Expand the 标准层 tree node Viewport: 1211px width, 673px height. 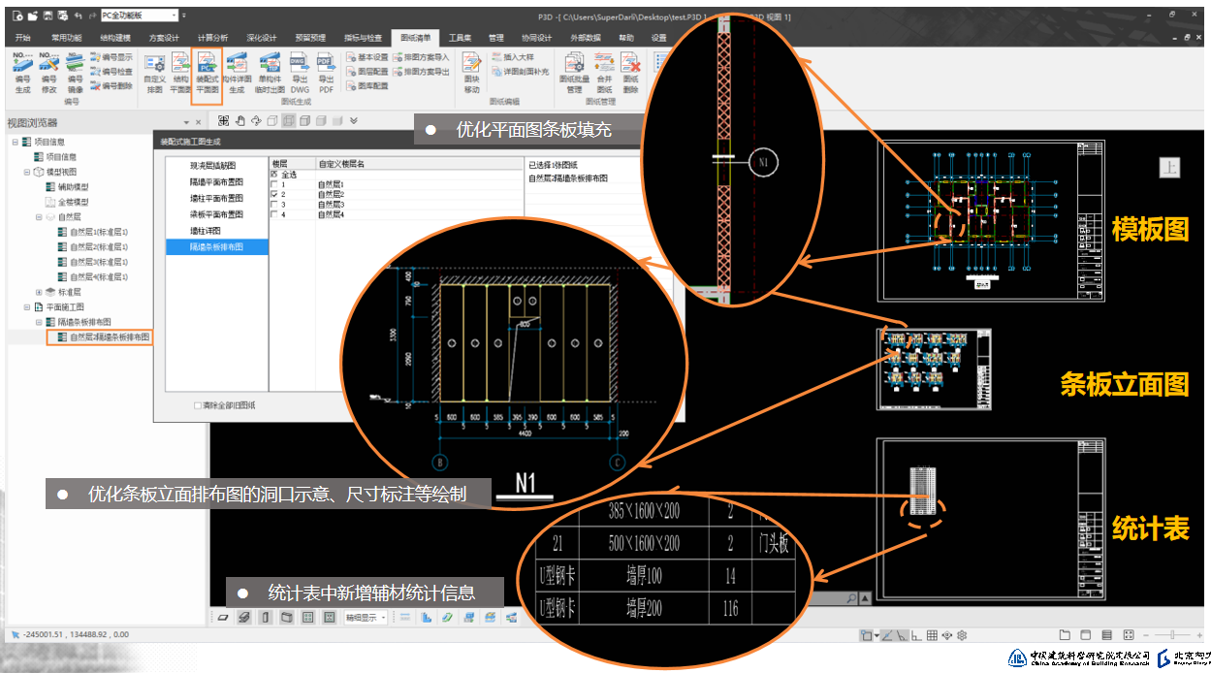point(39,292)
